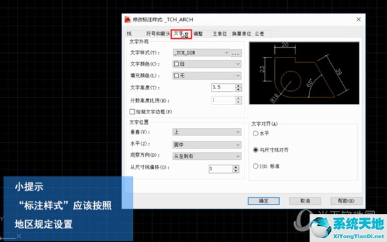387x242 pixels.
Task: Select the ISO 标准 radio button
Action: (255, 166)
